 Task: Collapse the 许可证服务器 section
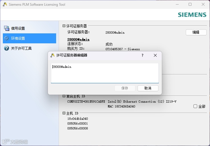[64, 26]
